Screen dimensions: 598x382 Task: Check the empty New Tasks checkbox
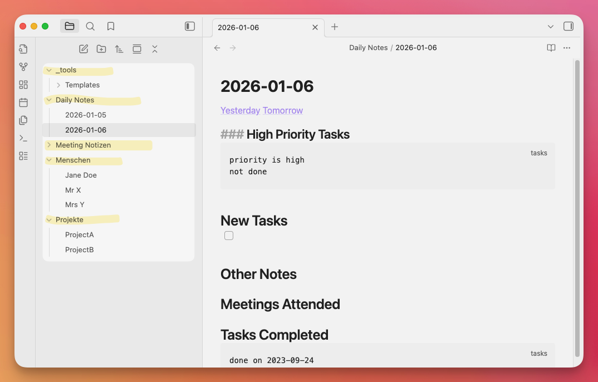tap(229, 236)
